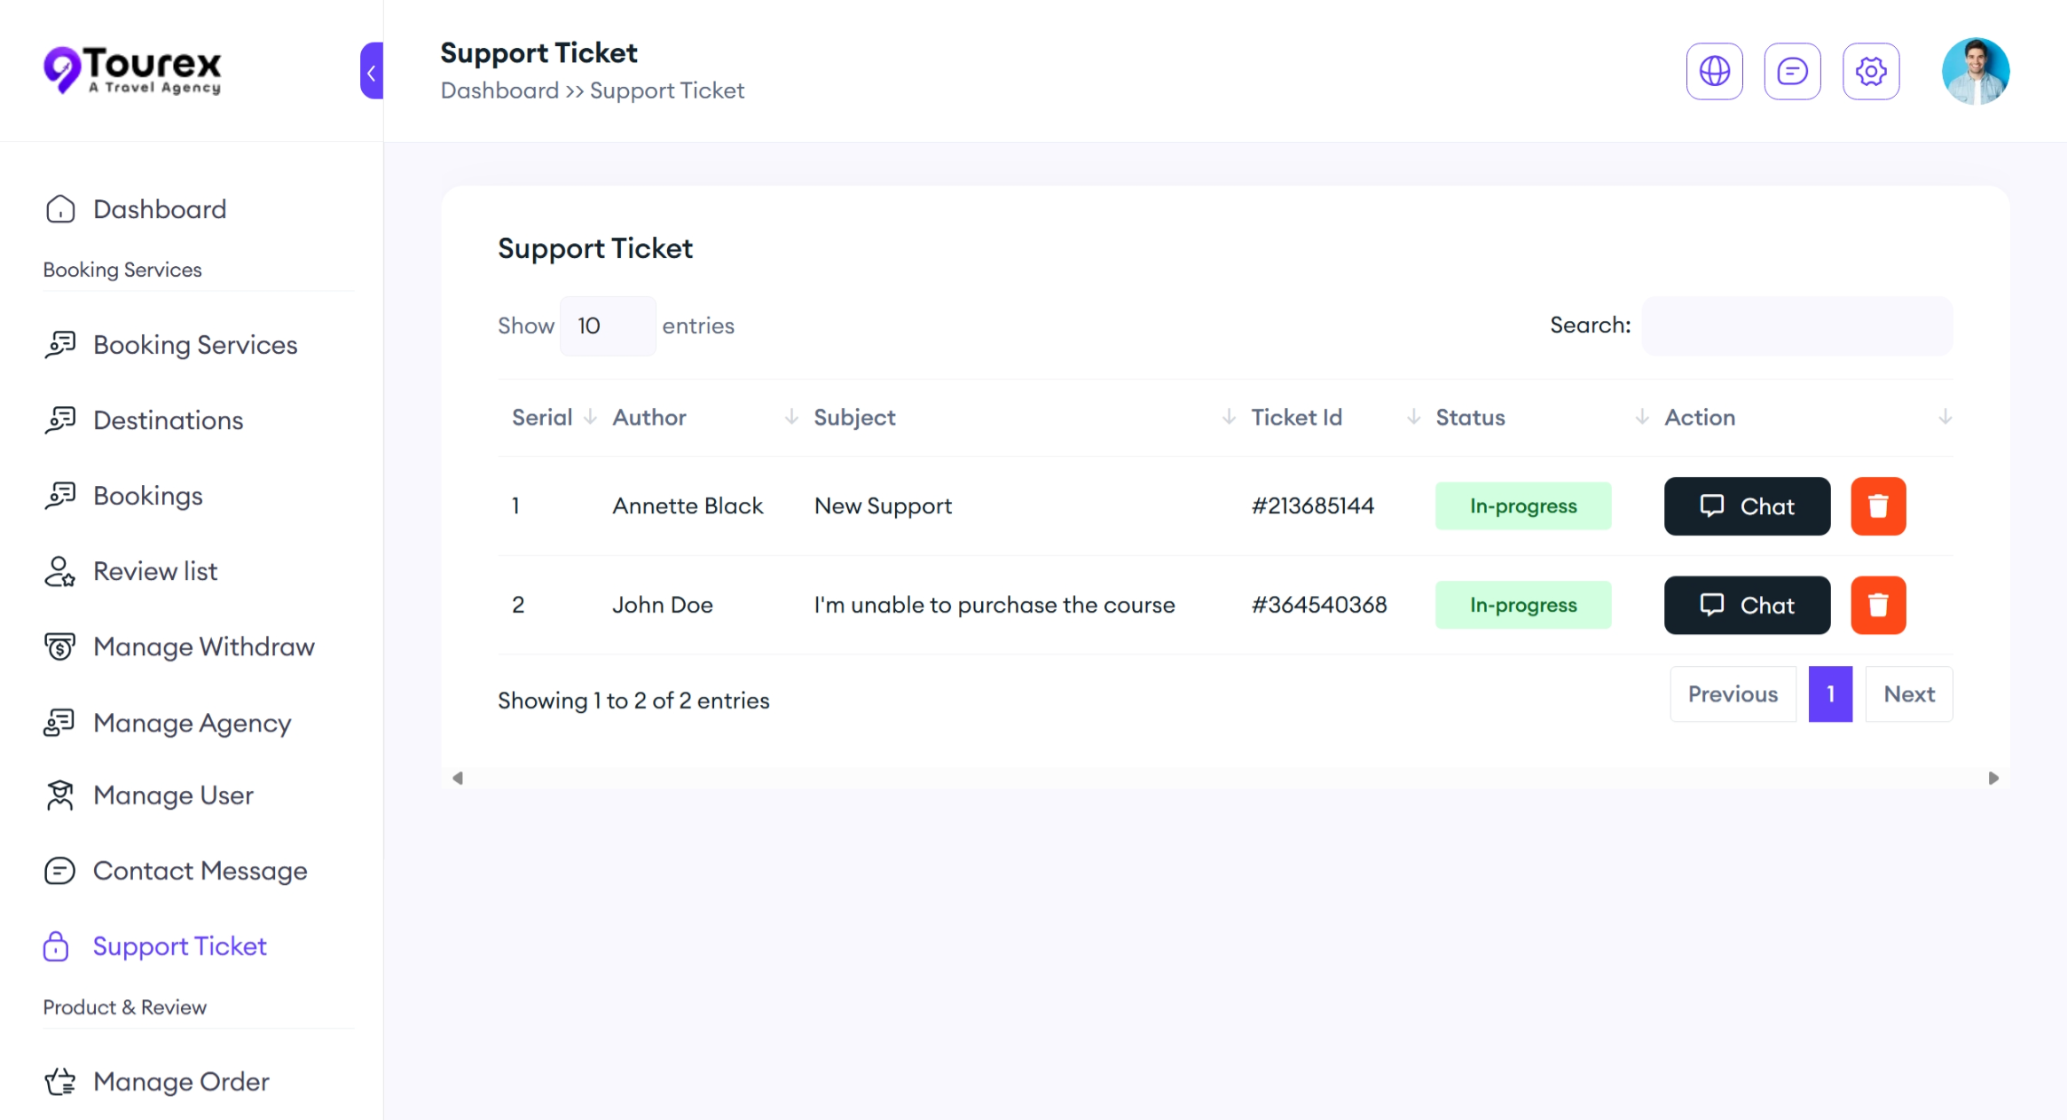Delete John Doe's ticket with trash icon

pos(1878,605)
